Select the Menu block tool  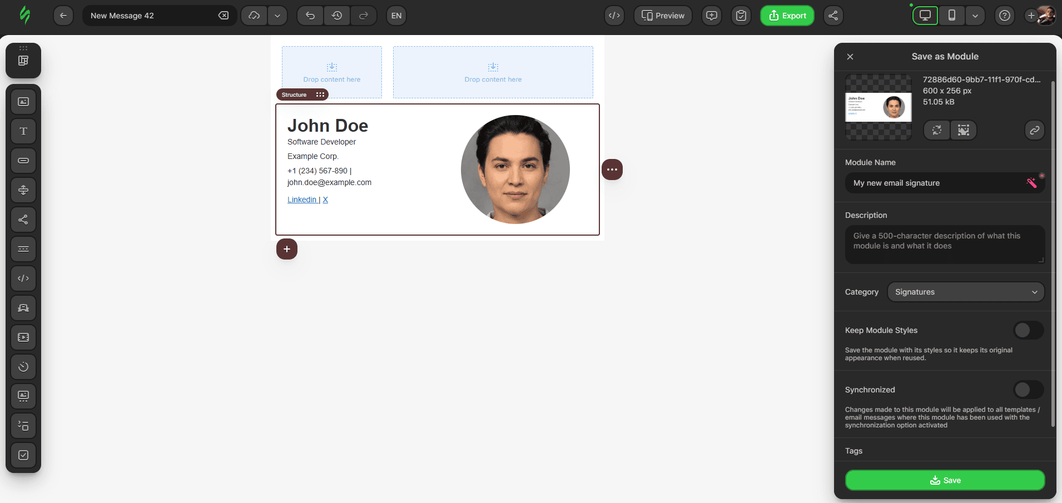click(x=23, y=249)
